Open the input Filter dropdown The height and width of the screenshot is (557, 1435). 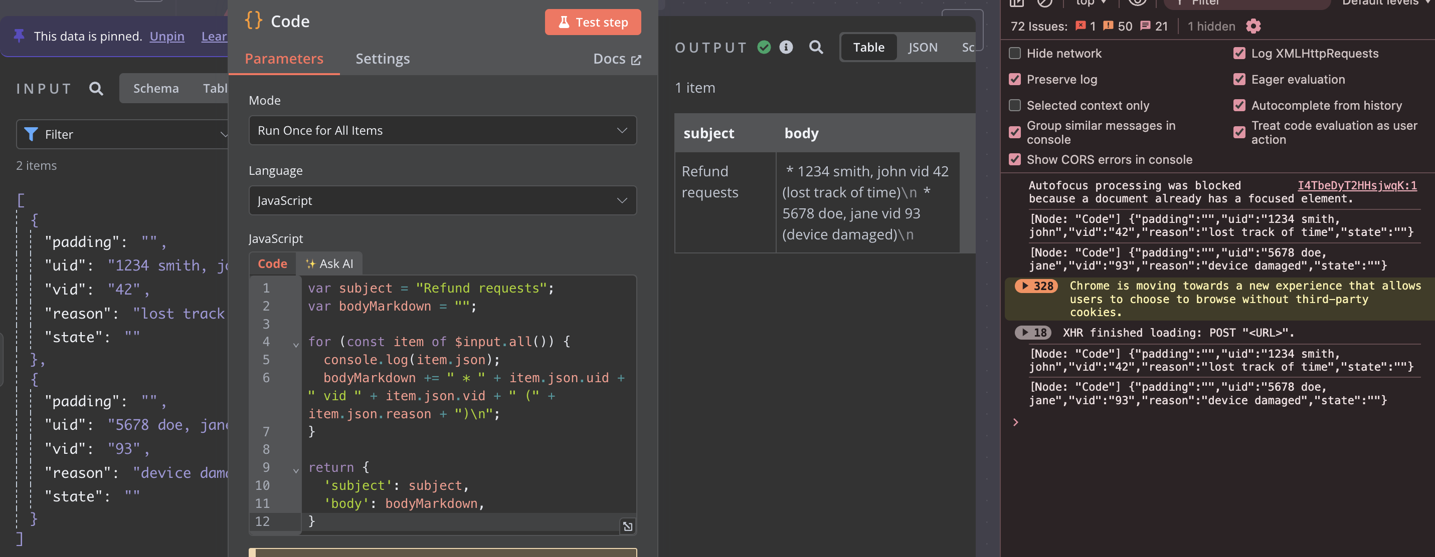pyautogui.click(x=122, y=134)
